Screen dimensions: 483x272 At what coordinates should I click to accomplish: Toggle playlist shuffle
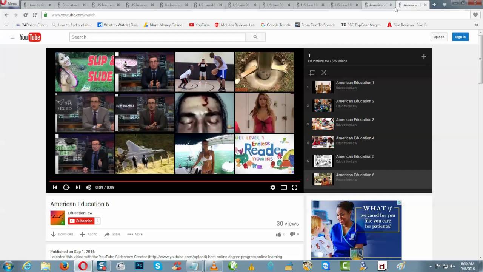[324, 73]
